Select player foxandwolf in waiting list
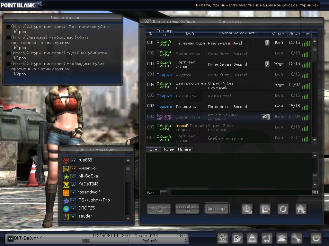Viewport: 329px width, 246px height. point(93,193)
